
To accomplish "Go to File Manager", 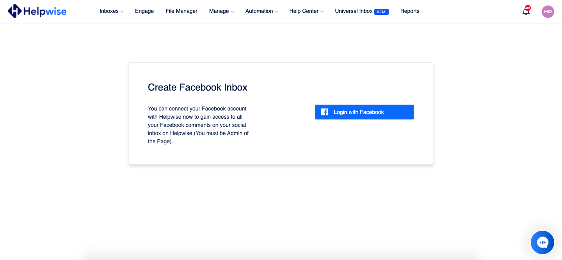I will (x=181, y=11).
